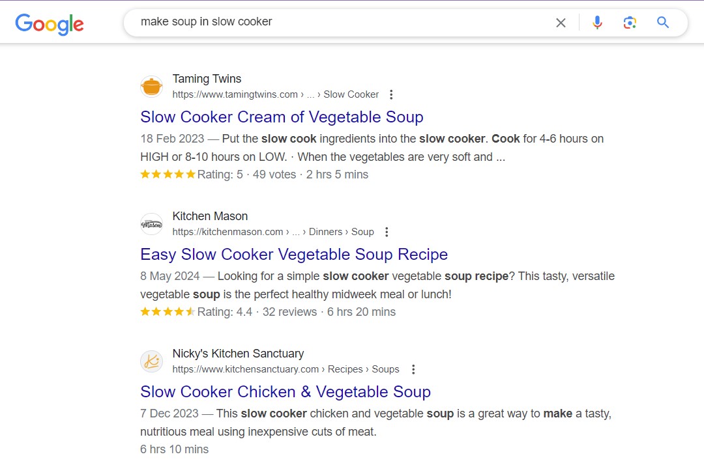Open Google Lens image search
Viewport: 704px width, 463px height.
pyautogui.click(x=630, y=23)
